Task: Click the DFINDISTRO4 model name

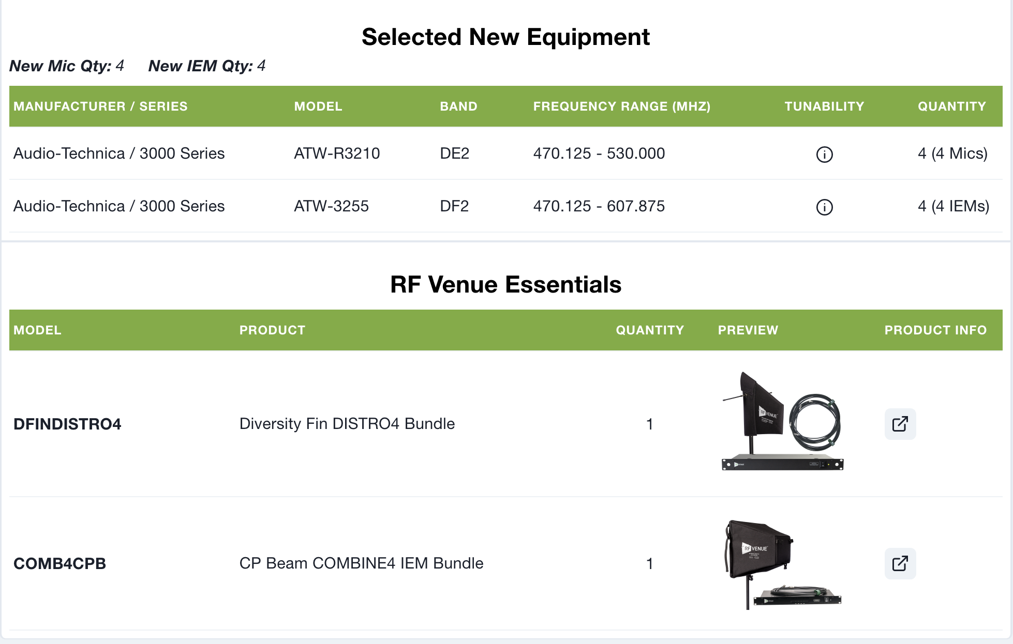Action: (67, 424)
